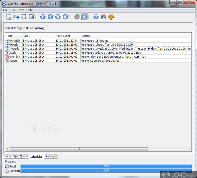
Task: Save jobset using the floppy disk icon
Action: 24,17
